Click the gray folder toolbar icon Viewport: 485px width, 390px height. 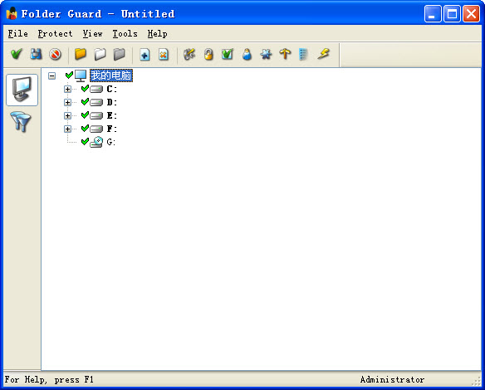tap(120, 55)
